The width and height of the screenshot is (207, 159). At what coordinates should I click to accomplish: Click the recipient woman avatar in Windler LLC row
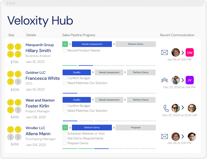[x=192, y=136]
